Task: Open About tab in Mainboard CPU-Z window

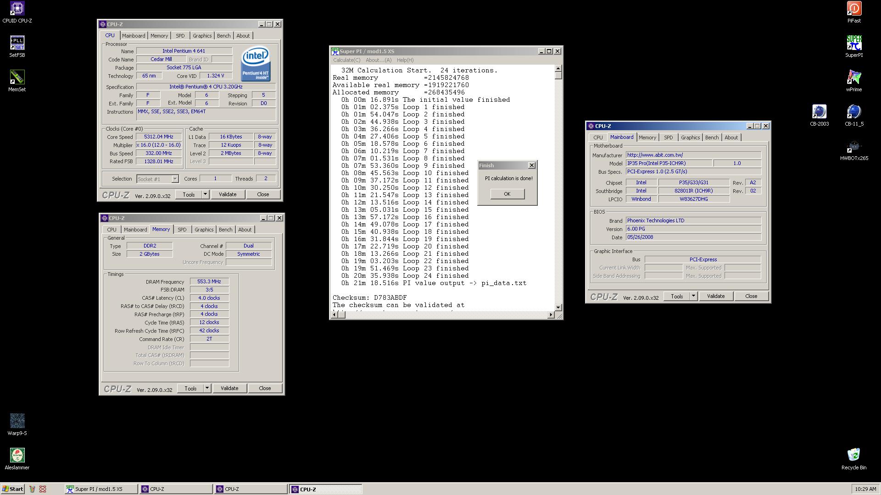Action: point(731,137)
